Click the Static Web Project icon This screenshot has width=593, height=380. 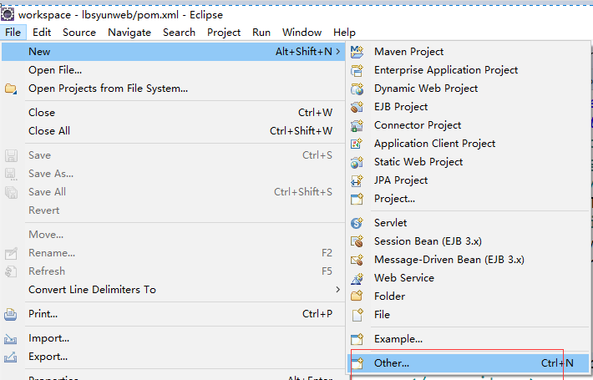click(357, 162)
